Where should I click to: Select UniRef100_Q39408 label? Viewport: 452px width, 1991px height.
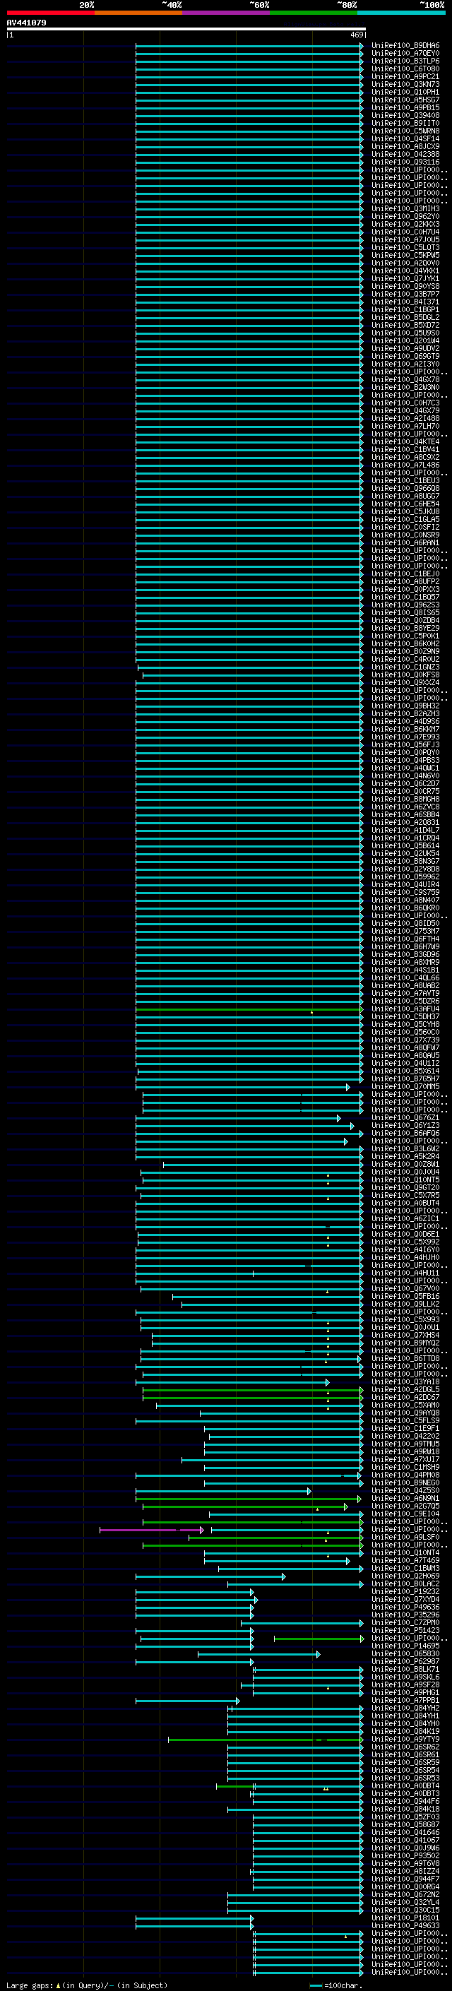(405, 115)
